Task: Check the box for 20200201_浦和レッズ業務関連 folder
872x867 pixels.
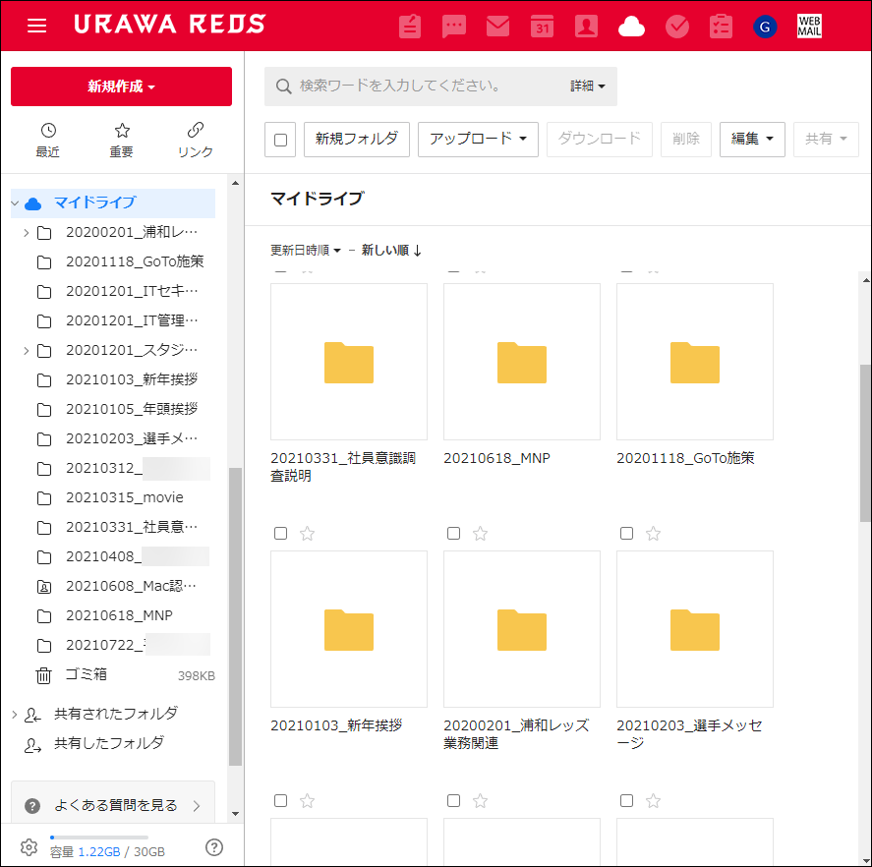Action: pyautogui.click(x=453, y=534)
